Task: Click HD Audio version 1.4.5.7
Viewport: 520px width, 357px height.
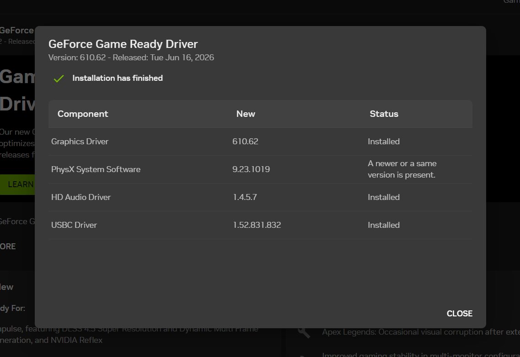Action: pyautogui.click(x=245, y=197)
